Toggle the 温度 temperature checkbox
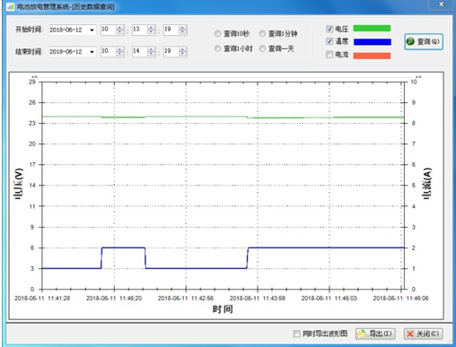The height and width of the screenshot is (347, 456). click(x=329, y=41)
